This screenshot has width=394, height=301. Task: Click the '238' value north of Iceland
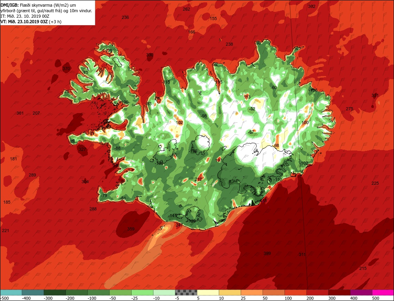tap(229, 44)
